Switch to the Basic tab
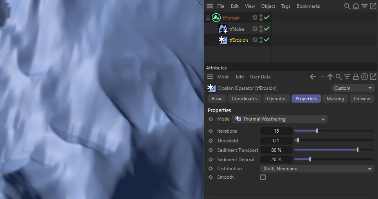 217,99
